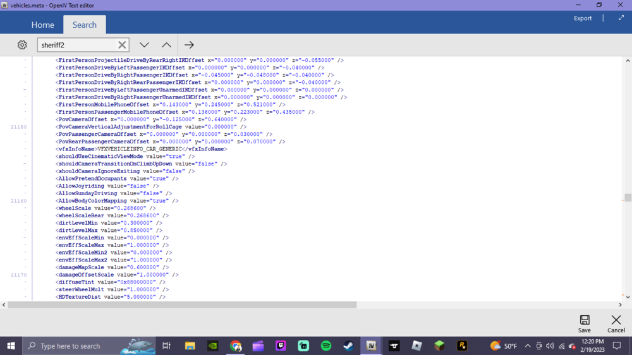Click the go-to right arrow icon
Image resolution: width=632 pixels, height=355 pixels.
[x=189, y=45]
